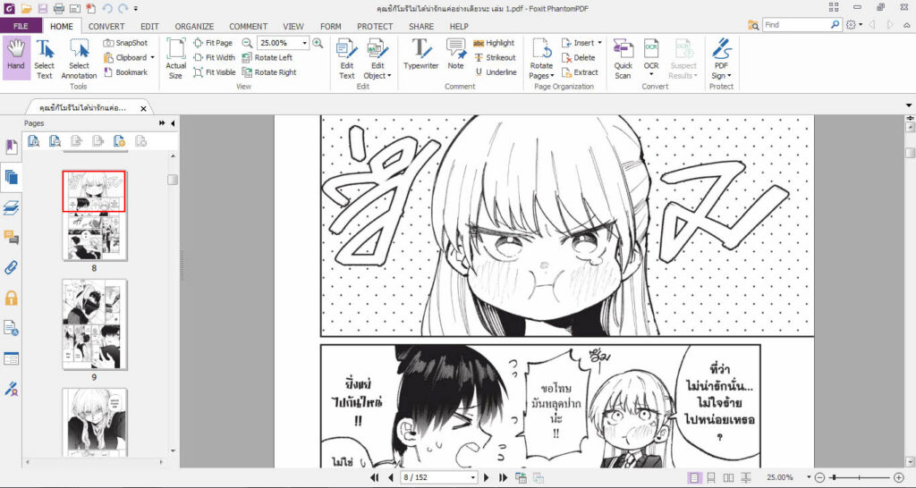This screenshot has width=916, height=488.
Task: Go to the next page
Action: (x=486, y=477)
